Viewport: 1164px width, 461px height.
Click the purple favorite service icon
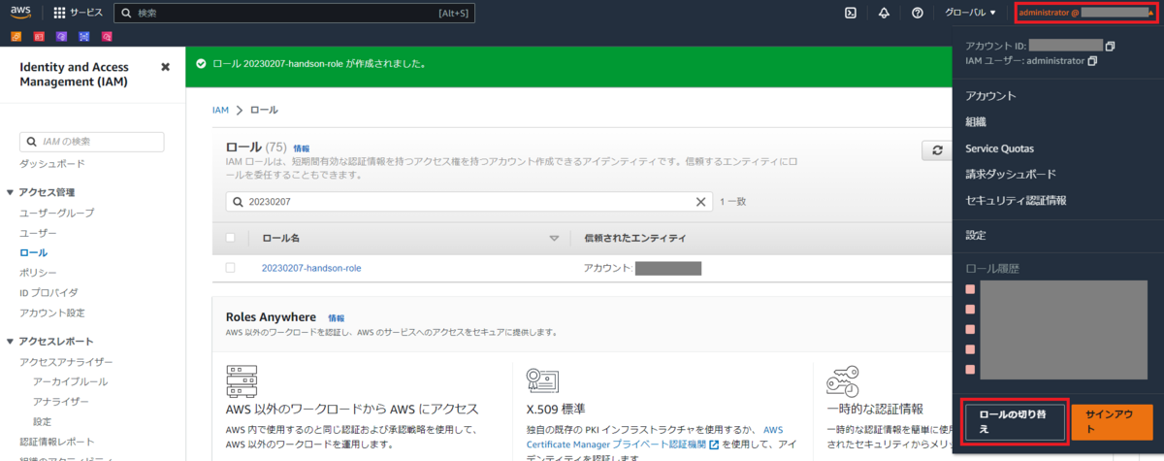click(x=61, y=36)
